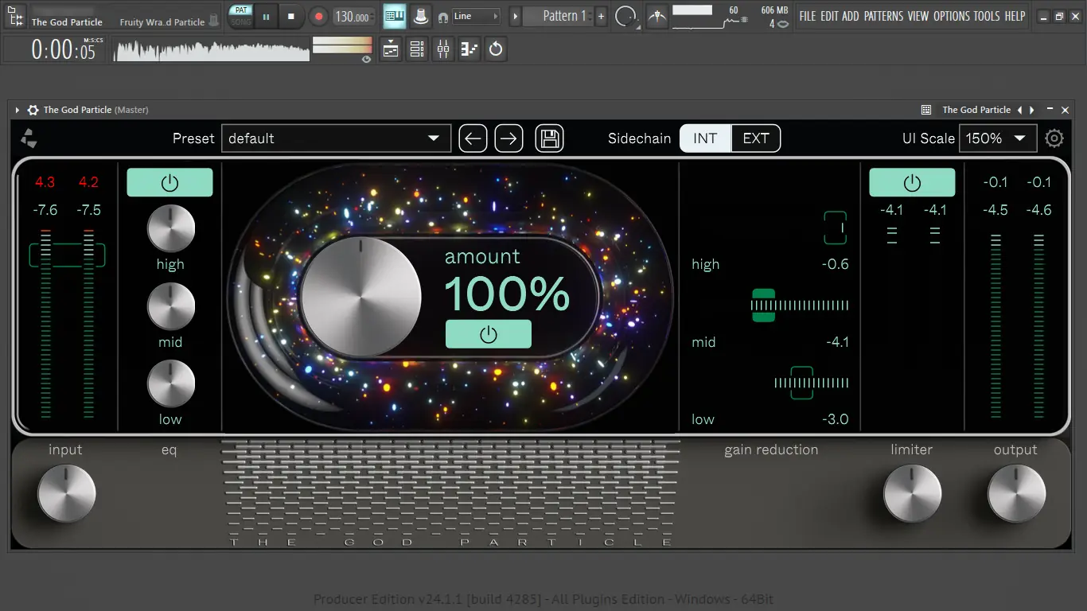
Task: Open the Line snap mode dropdown
Action: 475,16
